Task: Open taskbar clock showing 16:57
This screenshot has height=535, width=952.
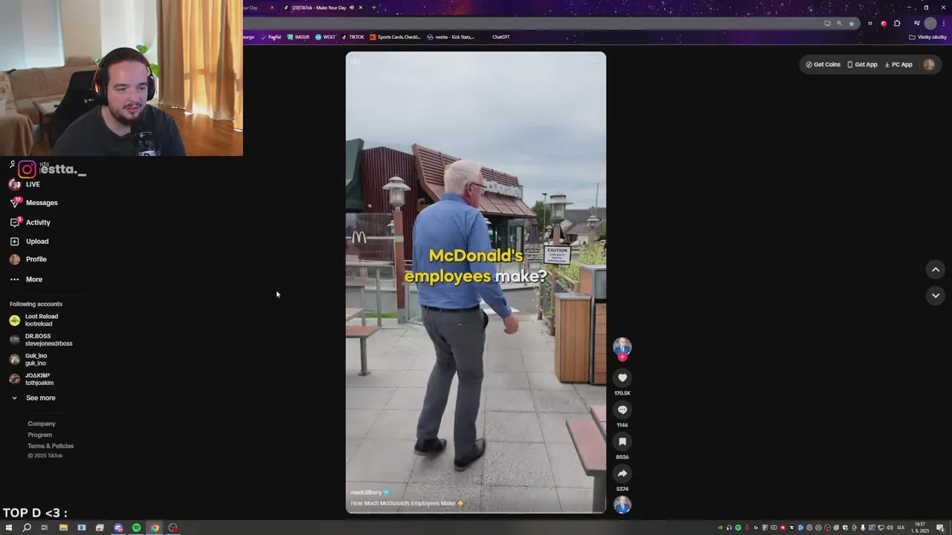Action: [920, 528]
